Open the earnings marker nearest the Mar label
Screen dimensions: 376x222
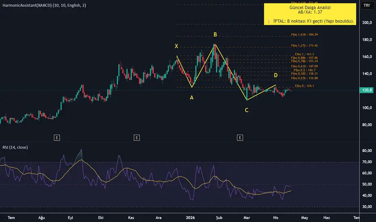[240, 138]
